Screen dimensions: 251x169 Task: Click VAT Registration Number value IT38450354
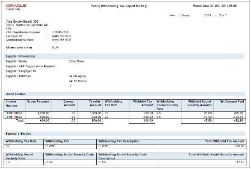click(x=60, y=32)
